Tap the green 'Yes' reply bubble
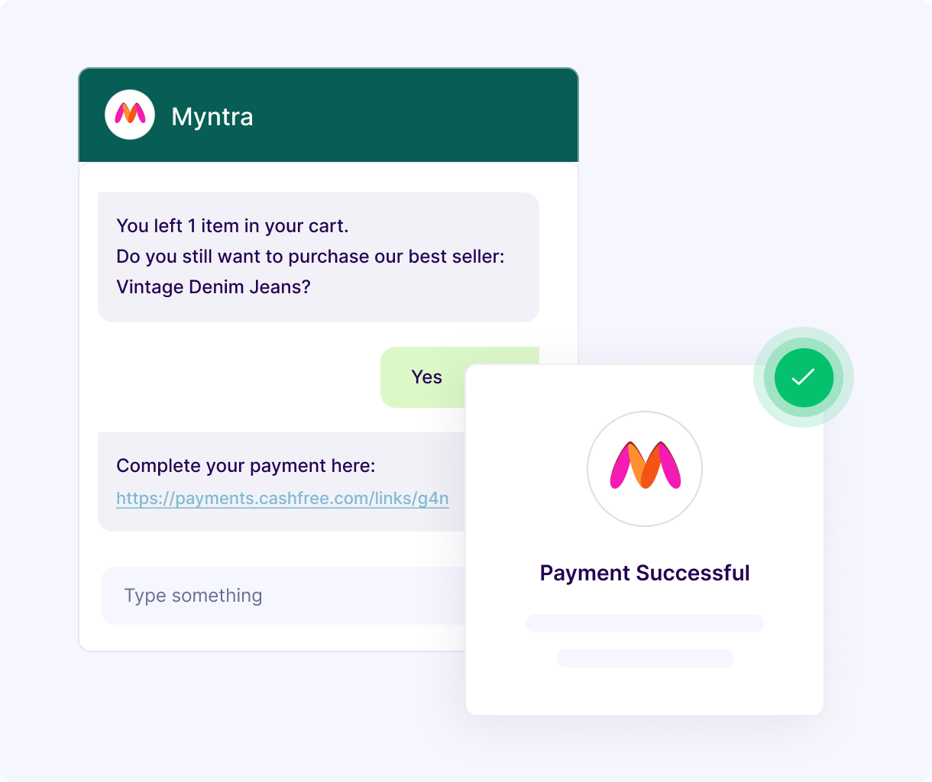 pyautogui.click(x=425, y=377)
